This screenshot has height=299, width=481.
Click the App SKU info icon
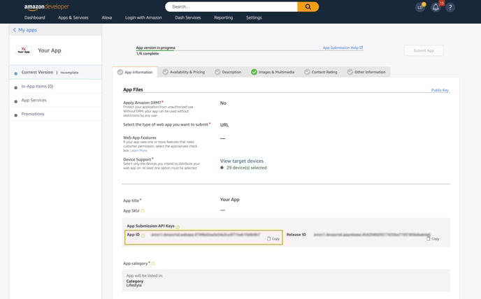[x=143, y=210]
